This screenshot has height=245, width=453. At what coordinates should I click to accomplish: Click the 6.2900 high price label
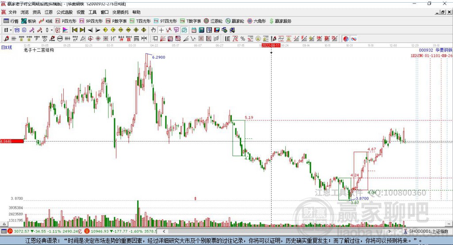pyautogui.click(x=159, y=57)
